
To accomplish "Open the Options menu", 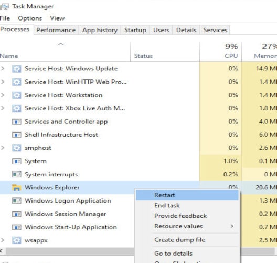I will (30, 18).
